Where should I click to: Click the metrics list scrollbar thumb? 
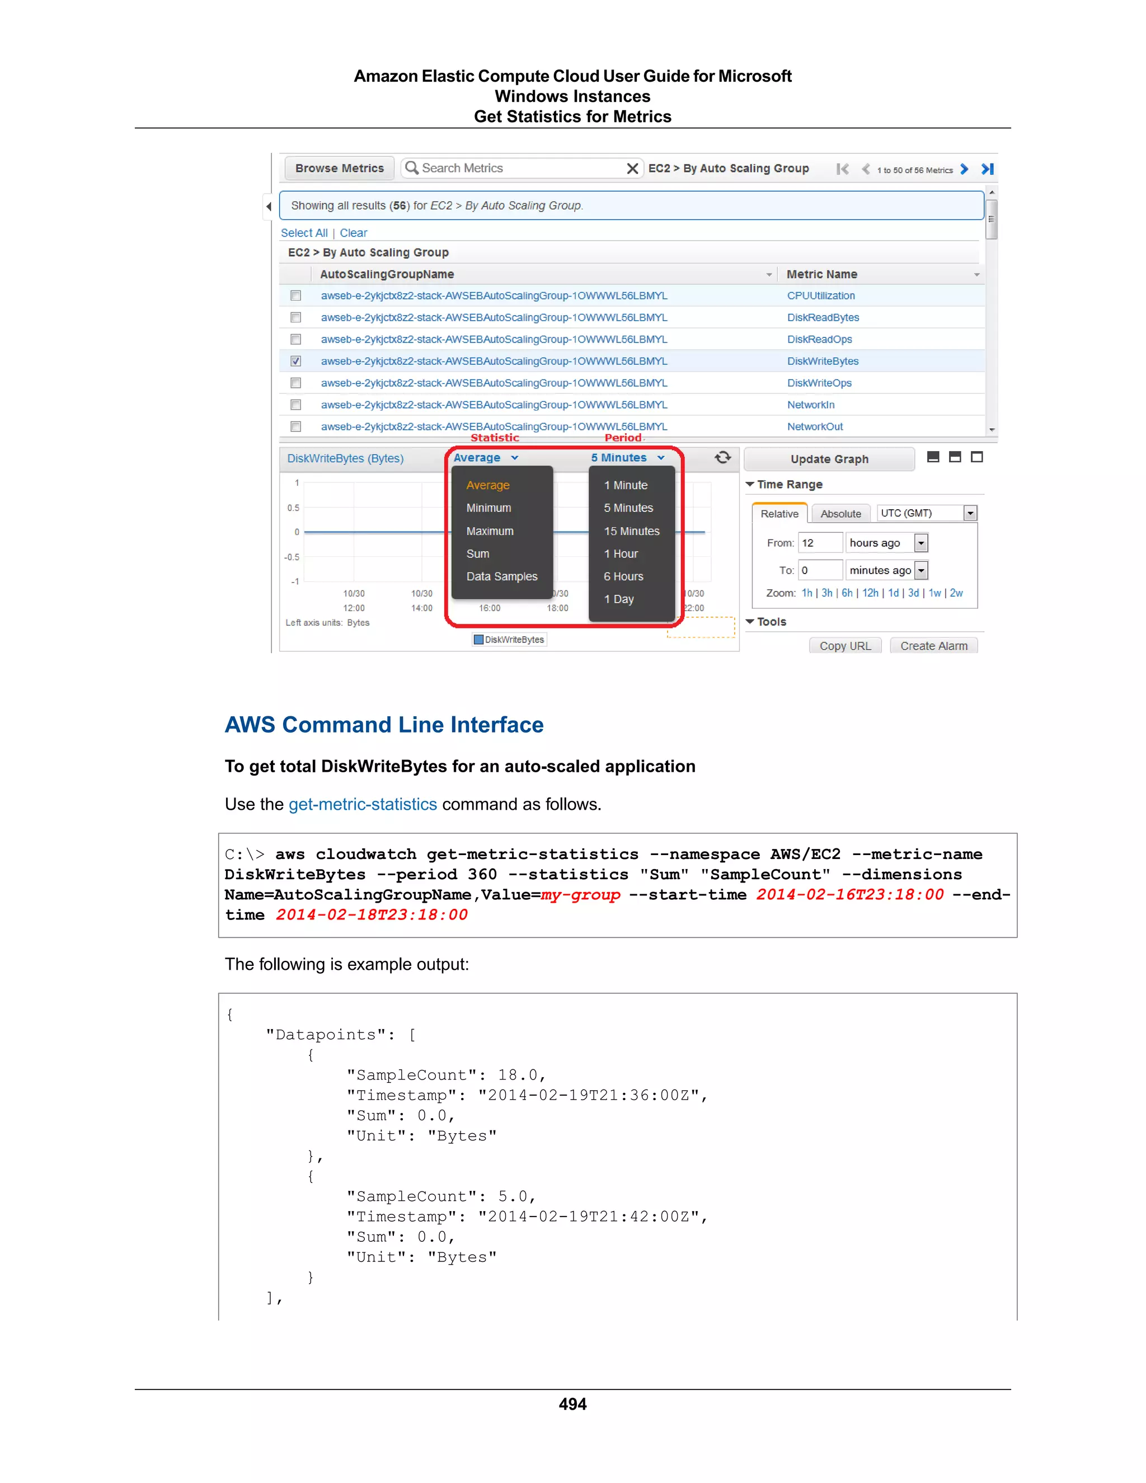991,219
